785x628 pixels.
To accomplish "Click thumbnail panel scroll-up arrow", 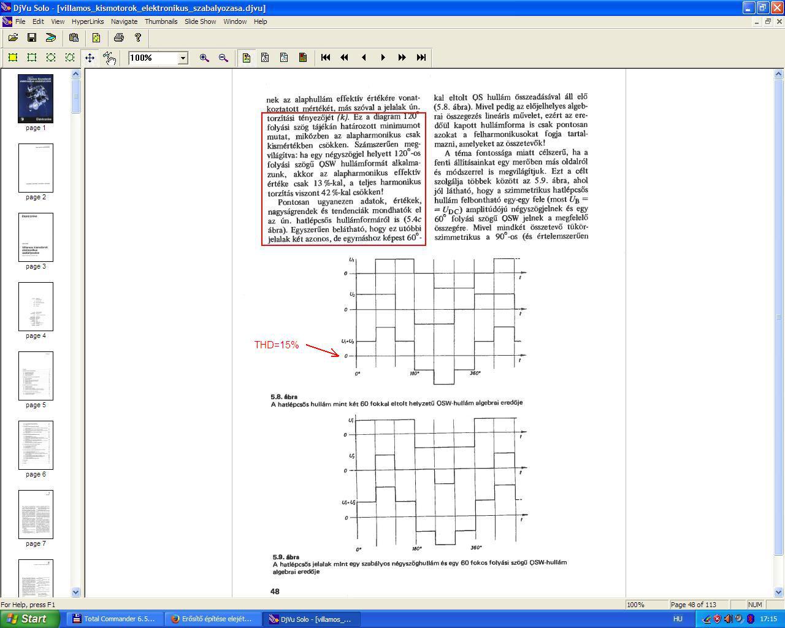I will coord(76,74).
